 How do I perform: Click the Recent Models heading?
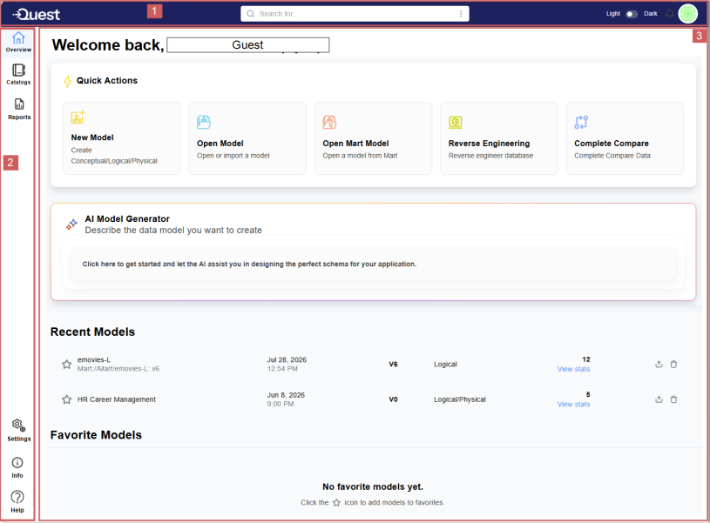pos(92,332)
